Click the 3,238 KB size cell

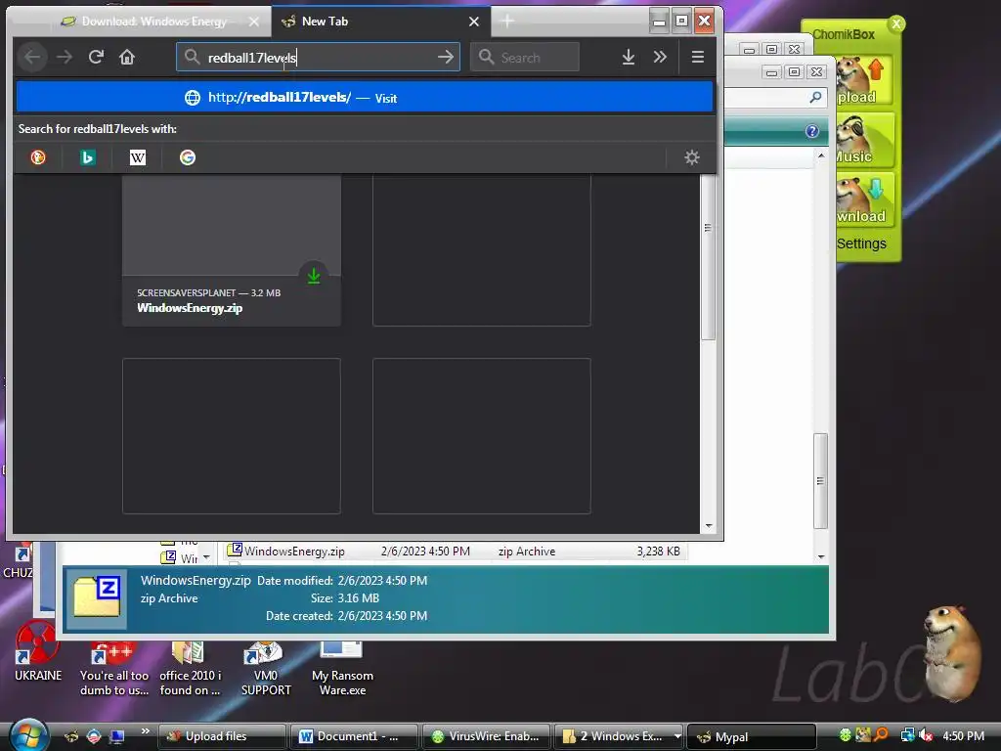(x=658, y=552)
